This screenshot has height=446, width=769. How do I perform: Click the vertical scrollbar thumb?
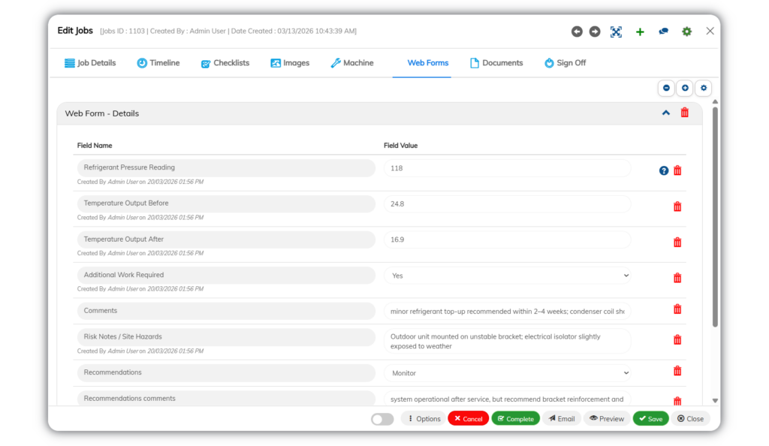coord(715,215)
